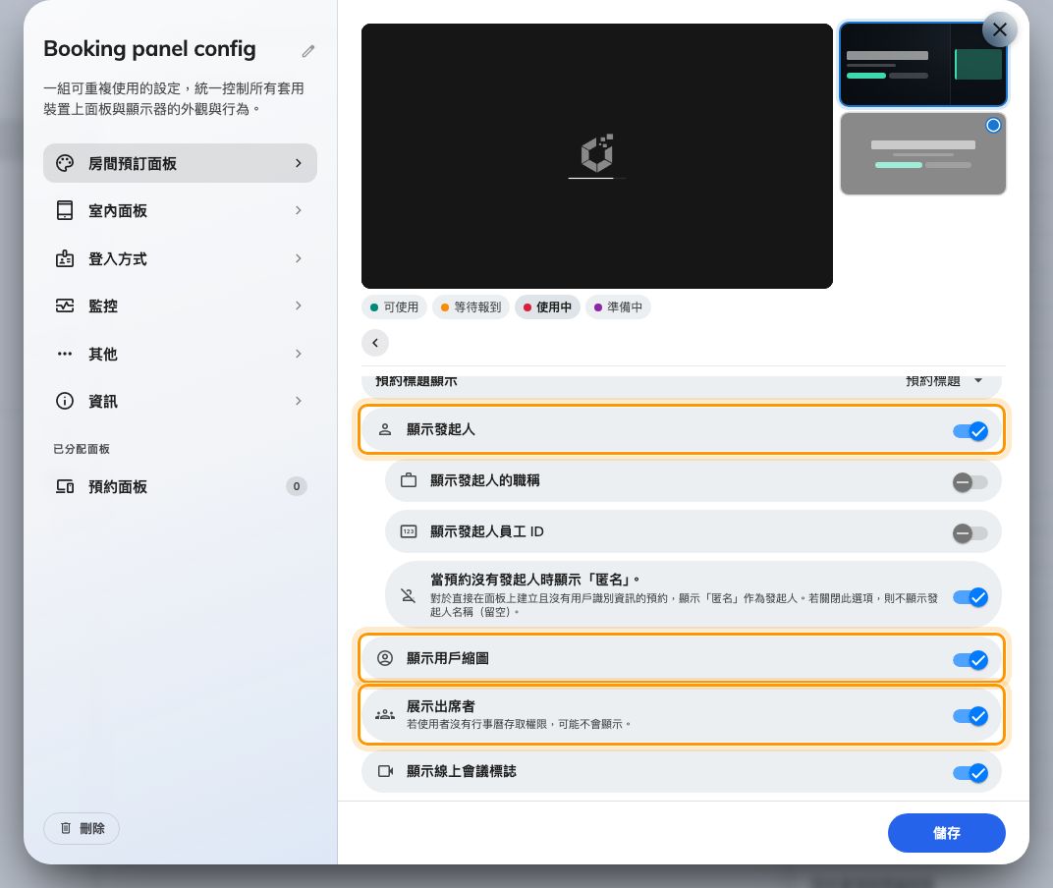The height and width of the screenshot is (888, 1053).
Task: Toggle the 顯示線上會議標誌 switch
Action: [x=970, y=773]
